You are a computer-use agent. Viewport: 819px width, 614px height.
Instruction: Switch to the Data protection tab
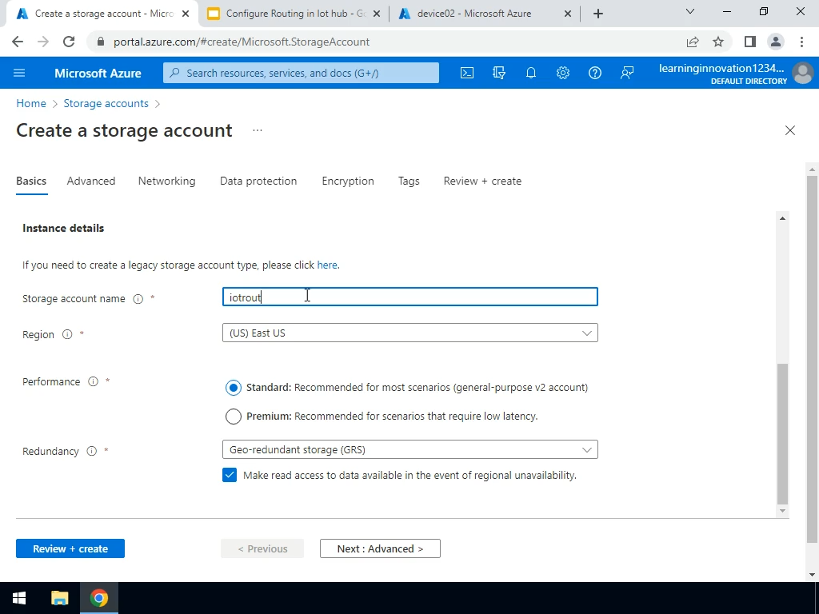(258, 181)
